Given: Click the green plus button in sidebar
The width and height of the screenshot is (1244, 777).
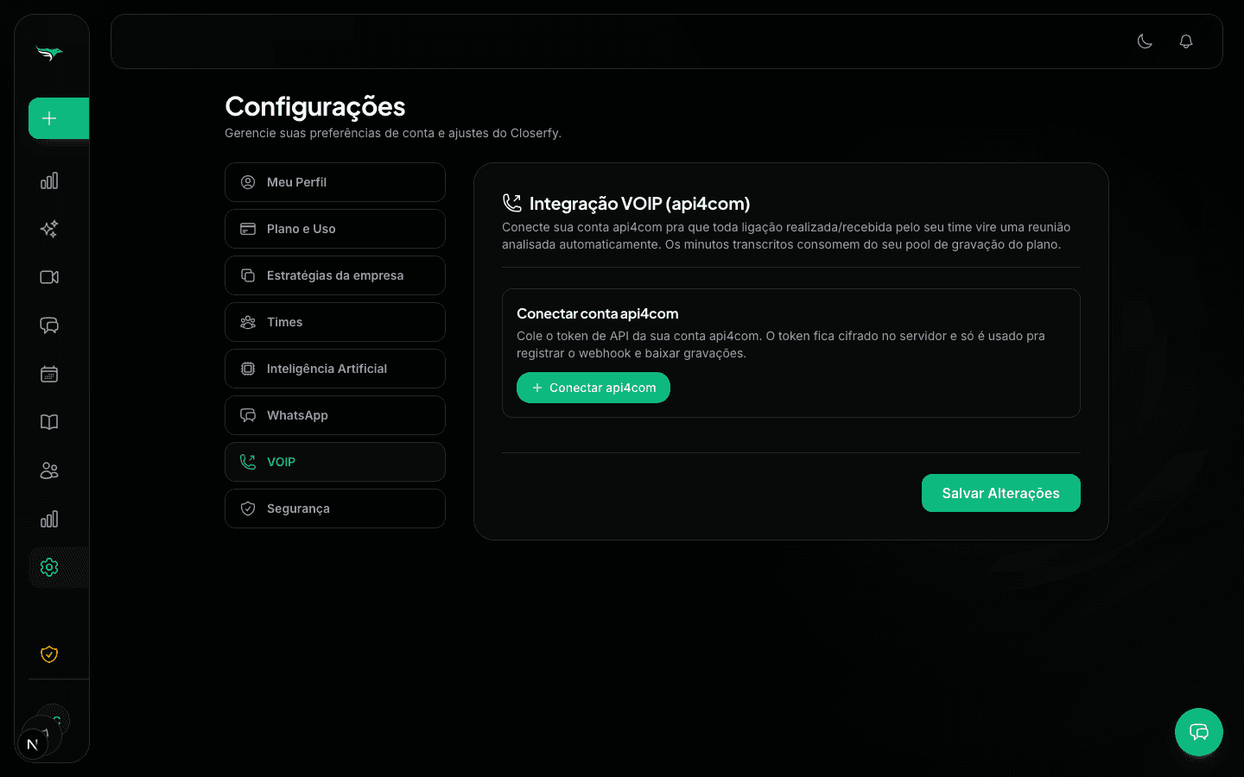Looking at the screenshot, I should point(59,118).
